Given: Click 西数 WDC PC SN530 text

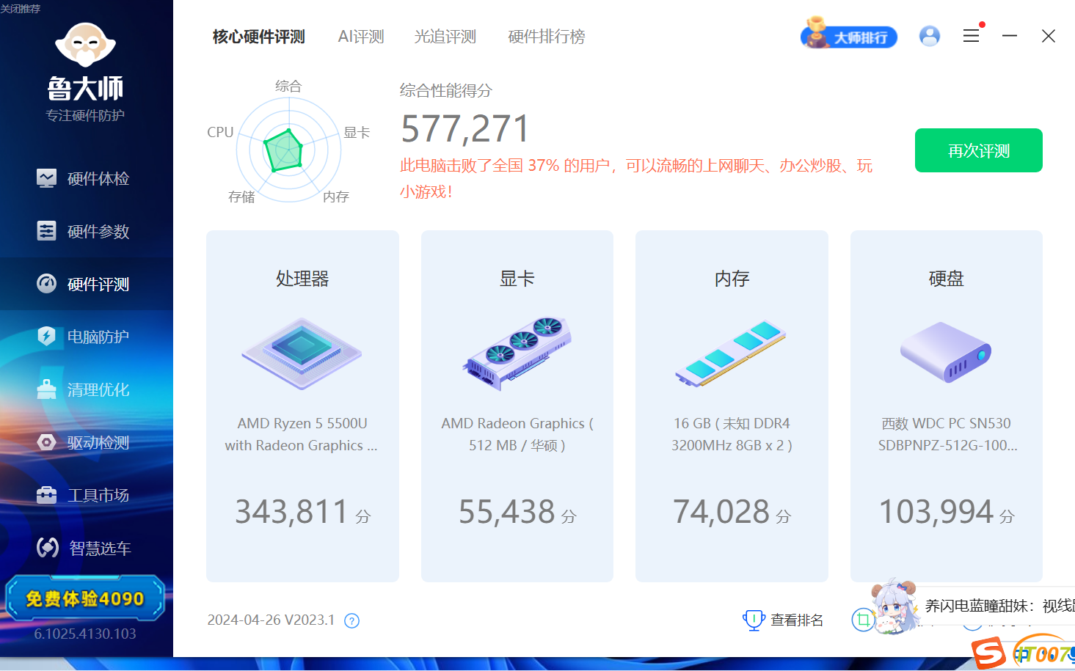Looking at the screenshot, I should tap(947, 434).
